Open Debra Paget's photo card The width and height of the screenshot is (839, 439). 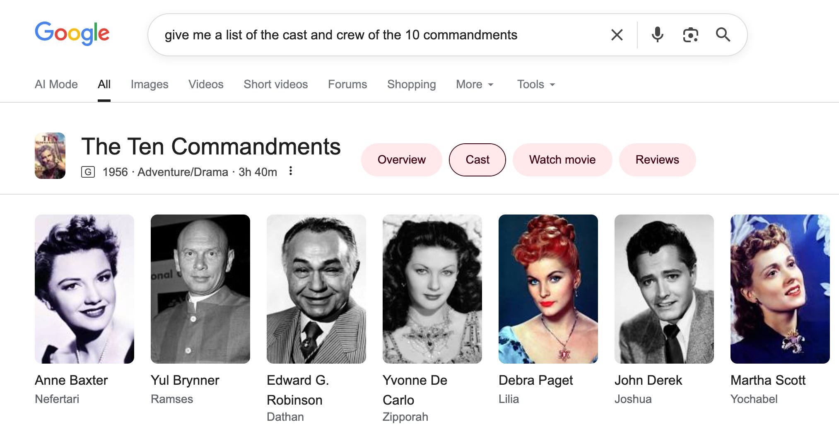[548, 289]
